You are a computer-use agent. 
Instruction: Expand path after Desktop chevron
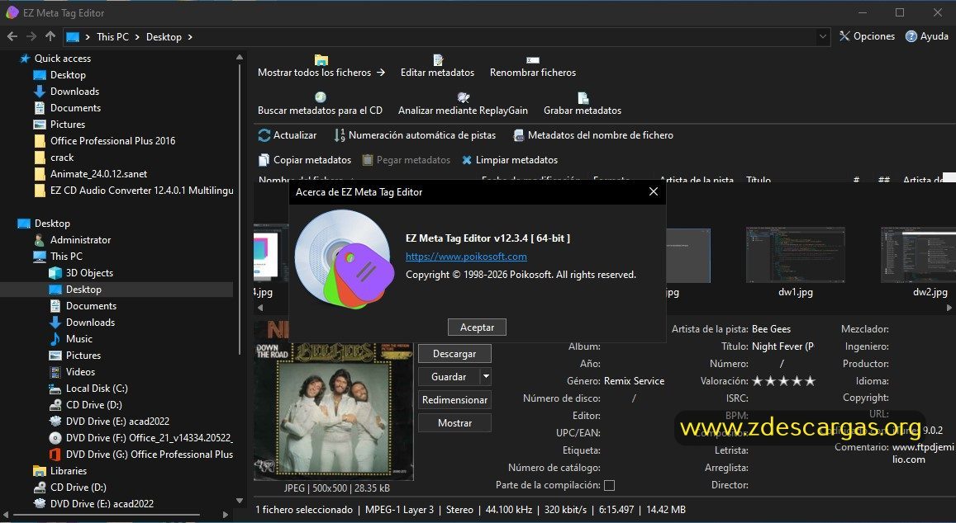(x=190, y=37)
